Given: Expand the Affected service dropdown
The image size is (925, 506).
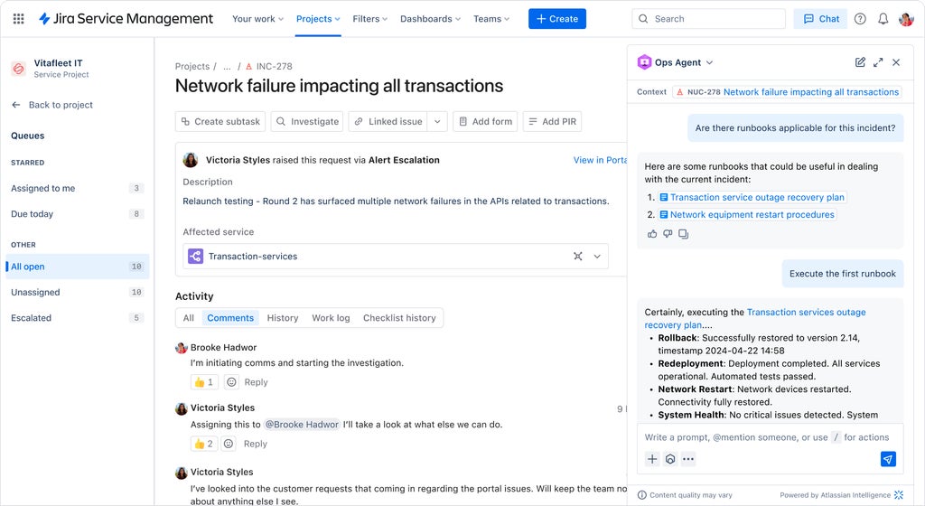Looking at the screenshot, I should [x=597, y=257].
